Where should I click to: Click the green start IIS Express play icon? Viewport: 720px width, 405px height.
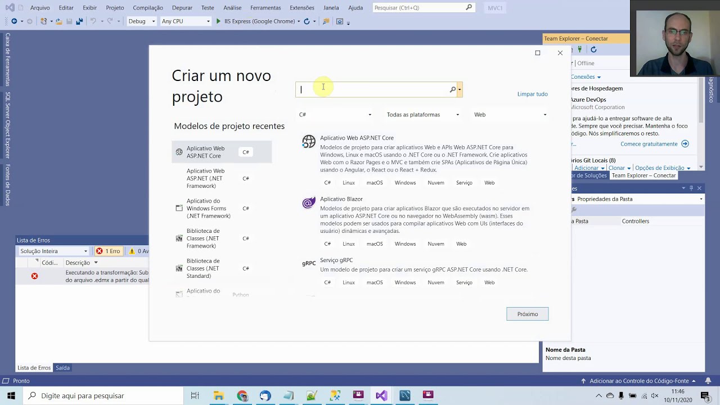pyautogui.click(x=219, y=21)
